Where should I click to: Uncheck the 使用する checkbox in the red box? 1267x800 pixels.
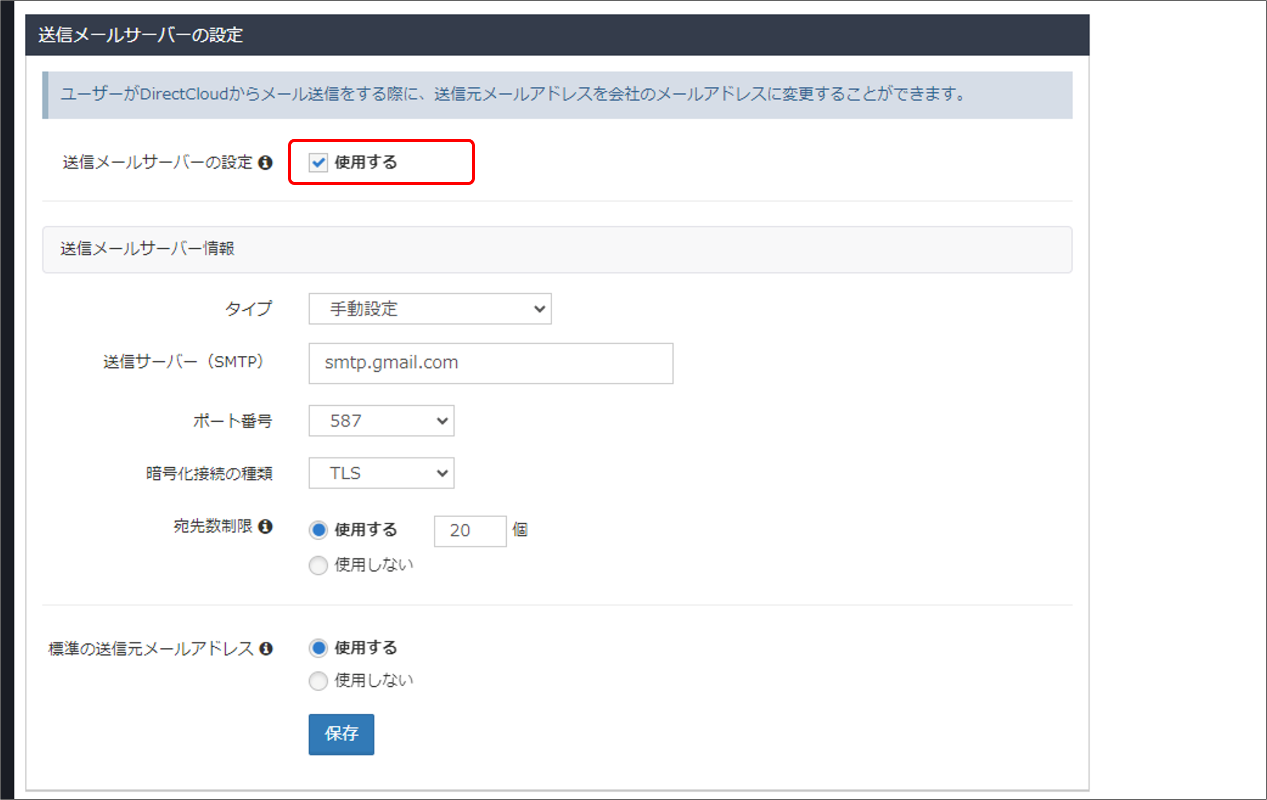(x=318, y=163)
